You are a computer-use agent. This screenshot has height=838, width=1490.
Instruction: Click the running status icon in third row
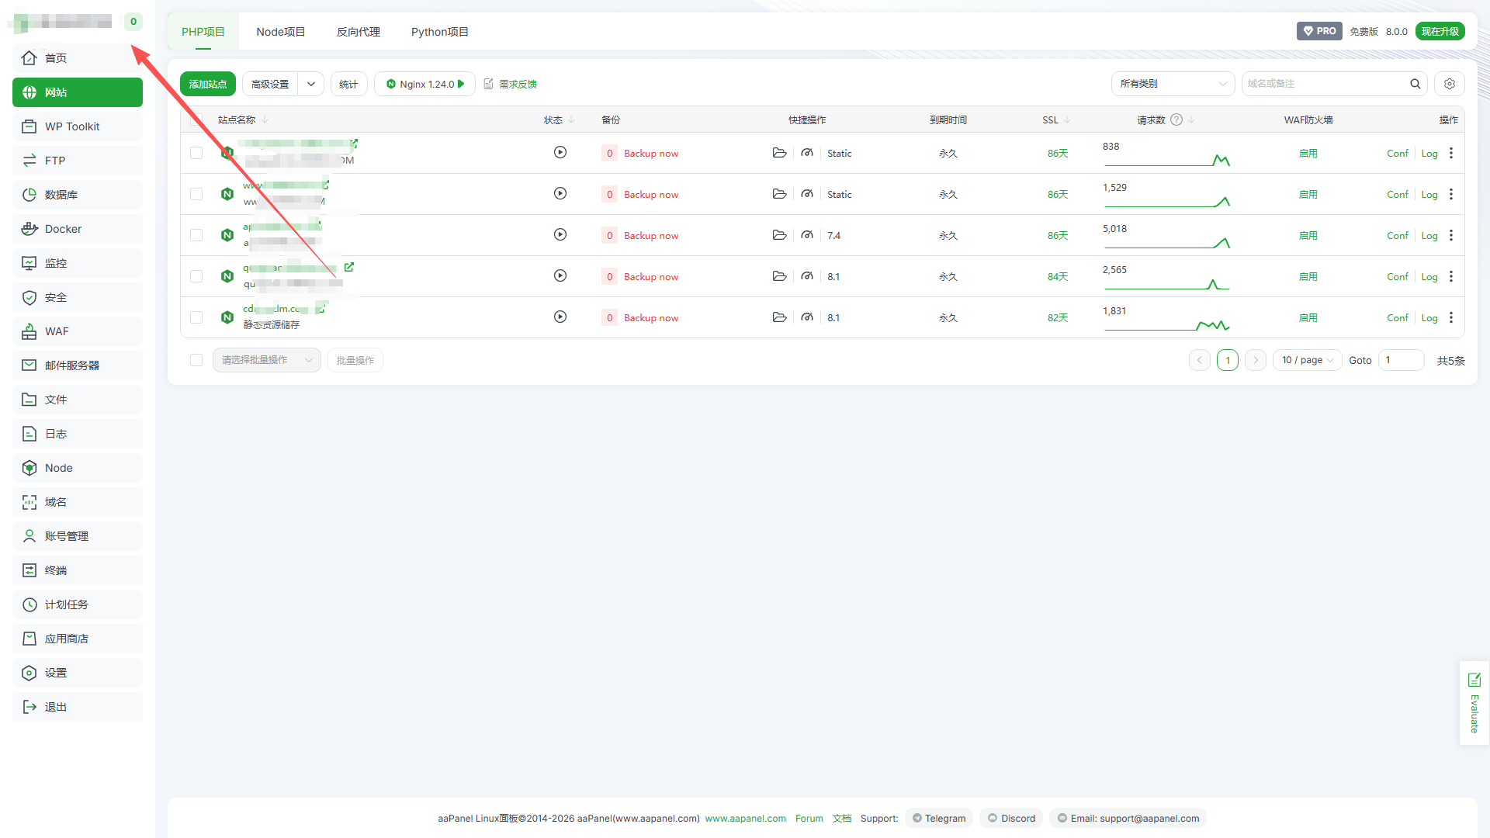click(x=560, y=234)
